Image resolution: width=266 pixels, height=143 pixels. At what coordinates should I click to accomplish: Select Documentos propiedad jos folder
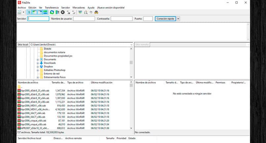click(x=58, y=56)
